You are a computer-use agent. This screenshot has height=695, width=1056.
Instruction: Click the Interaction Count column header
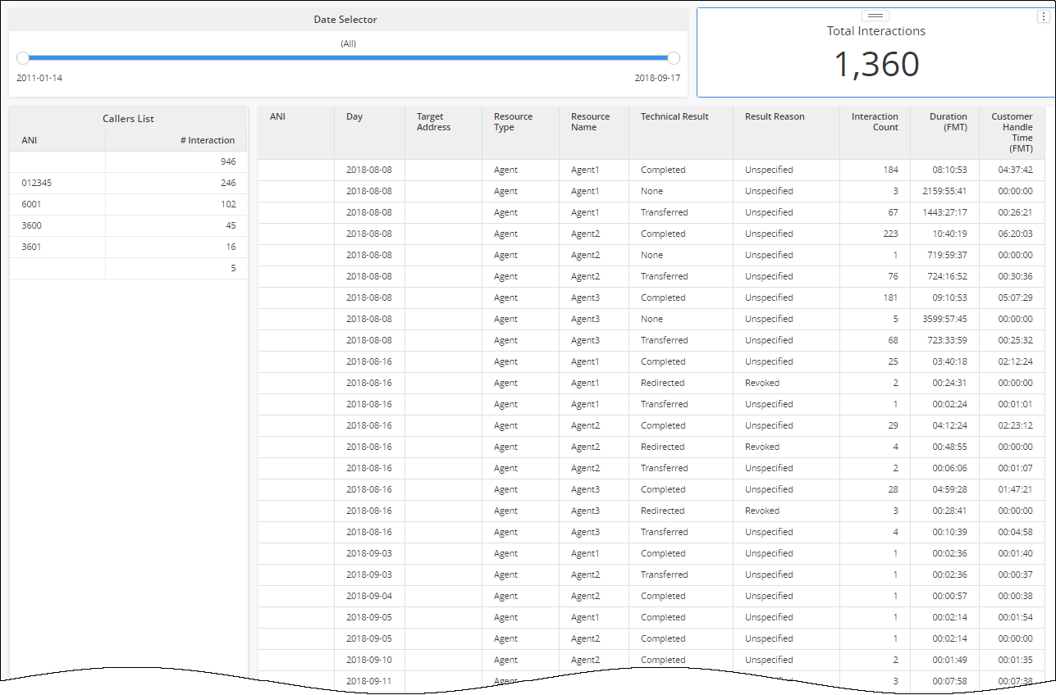pos(875,122)
